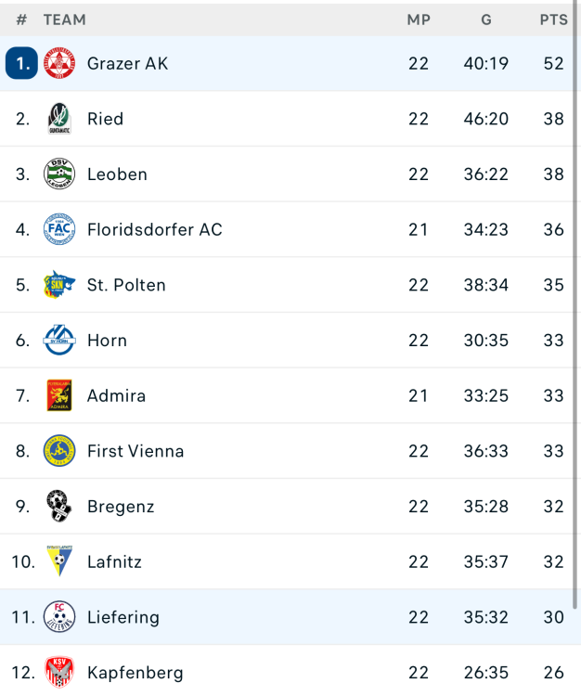
Task: Click the Horn club emblem
Action: [x=59, y=341]
